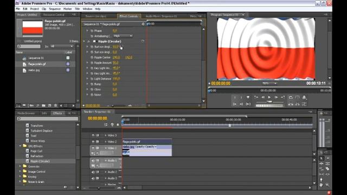Click Go to Next Marker button

pos(283,97)
